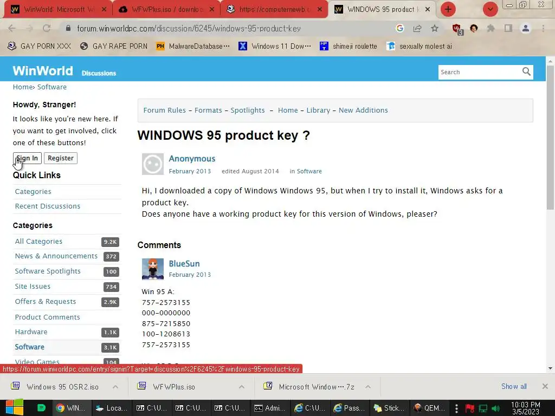Open the MalwareDatabase bookmark
The height and width of the screenshot is (416, 555).
click(193, 47)
